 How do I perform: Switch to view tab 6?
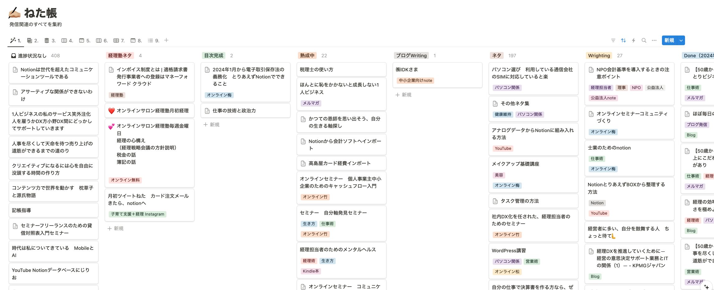[102, 40]
